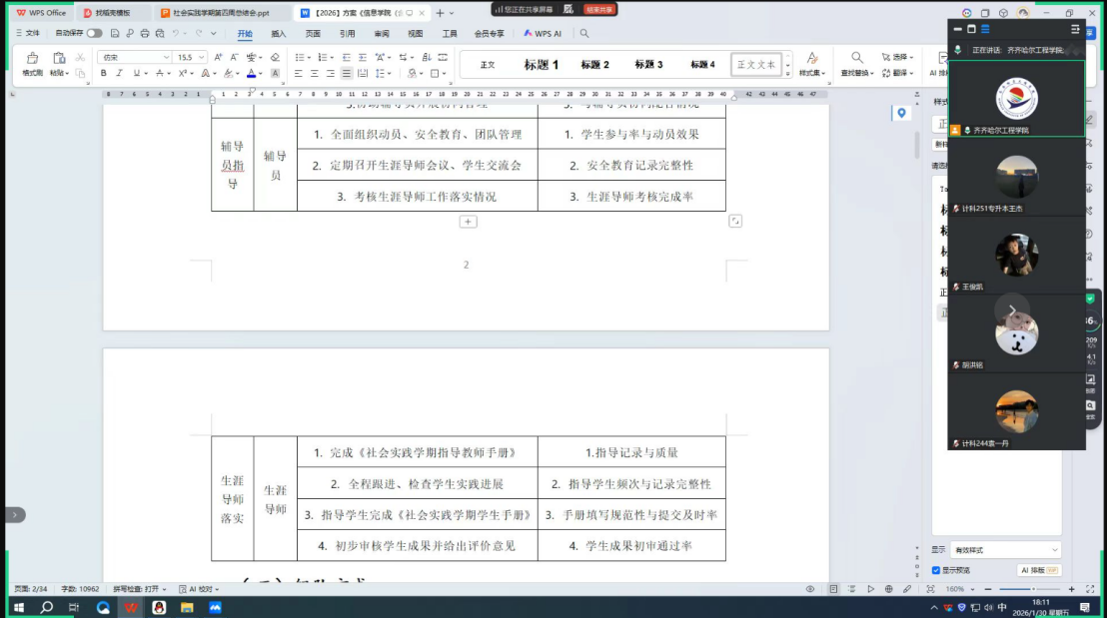Click the italic formatting icon
Screen dimensions: 1107x618
(x=118, y=74)
